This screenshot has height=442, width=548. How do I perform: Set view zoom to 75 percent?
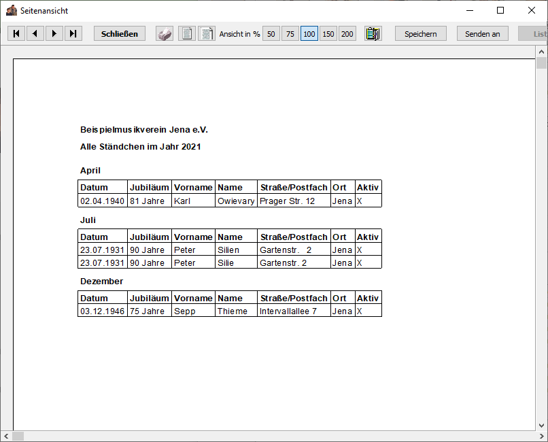point(290,34)
